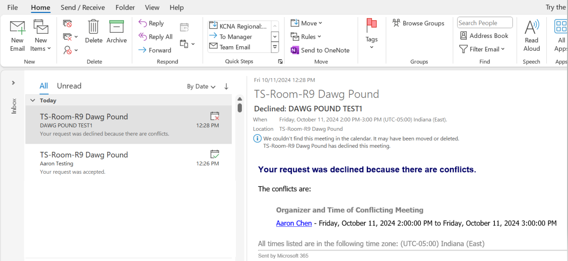Click the Read Aloud icon
Viewport: 568px width, 261px height.
click(531, 28)
